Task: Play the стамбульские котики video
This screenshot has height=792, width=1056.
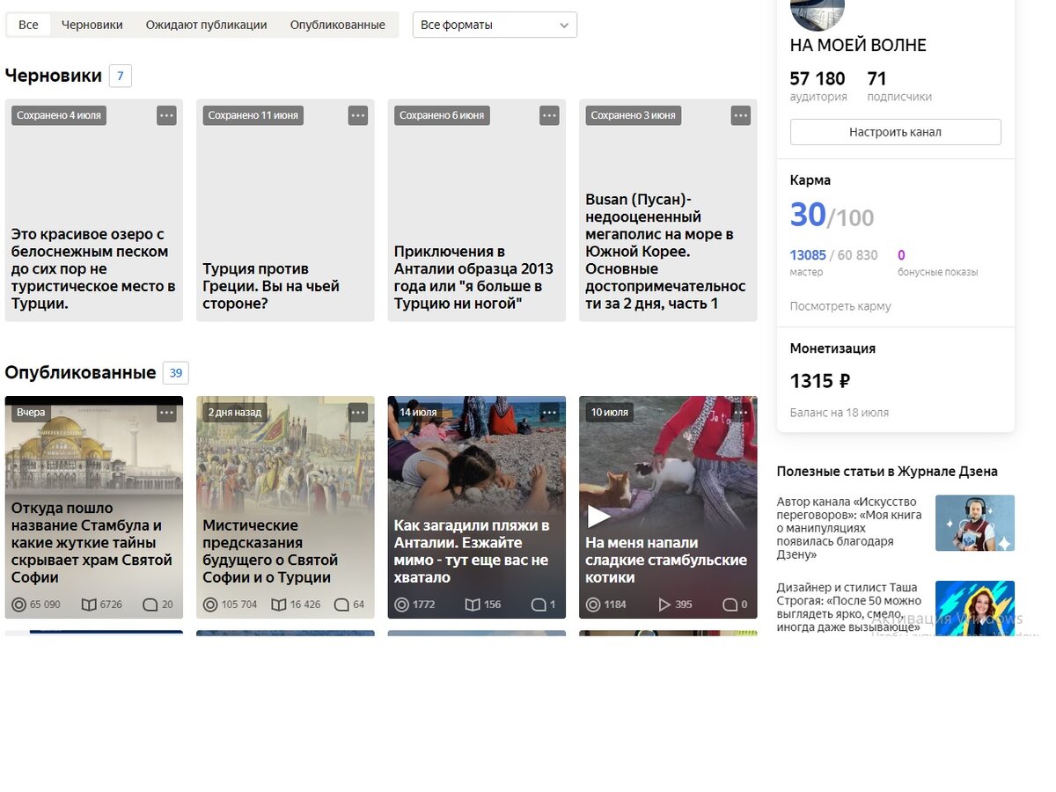Action: coord(598,517)
